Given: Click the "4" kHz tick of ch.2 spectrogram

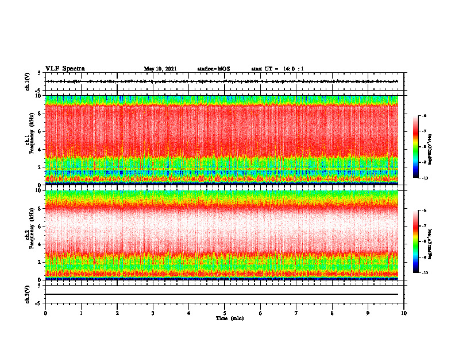Looking at the screenshot, I should (40, 244).
